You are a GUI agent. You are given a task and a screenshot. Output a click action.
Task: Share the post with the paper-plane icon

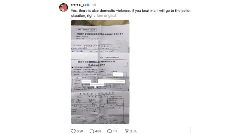(127, 131)
